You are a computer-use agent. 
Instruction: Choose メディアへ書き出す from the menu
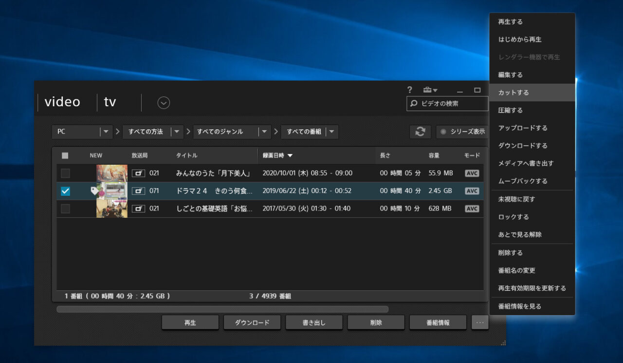pos(526,163)
